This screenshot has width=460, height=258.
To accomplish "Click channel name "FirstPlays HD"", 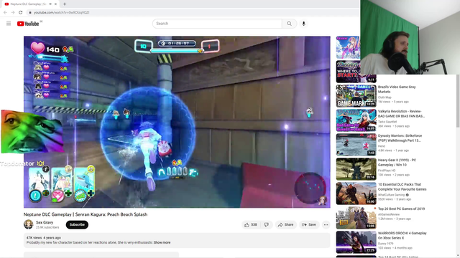I will (387, 171).
